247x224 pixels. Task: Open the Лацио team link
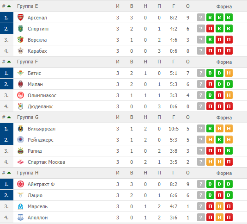tap(35, 195)
